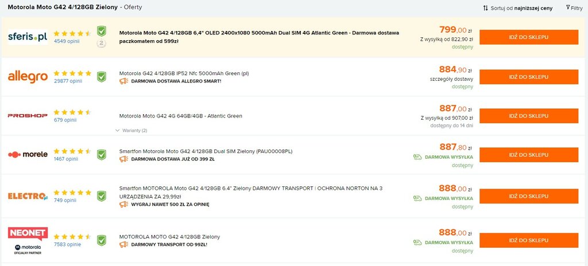Go to the Electro.pl shop via IDŹ DO SKLEPU
Viewport: 588px width, 266px height.
[529, 196]
